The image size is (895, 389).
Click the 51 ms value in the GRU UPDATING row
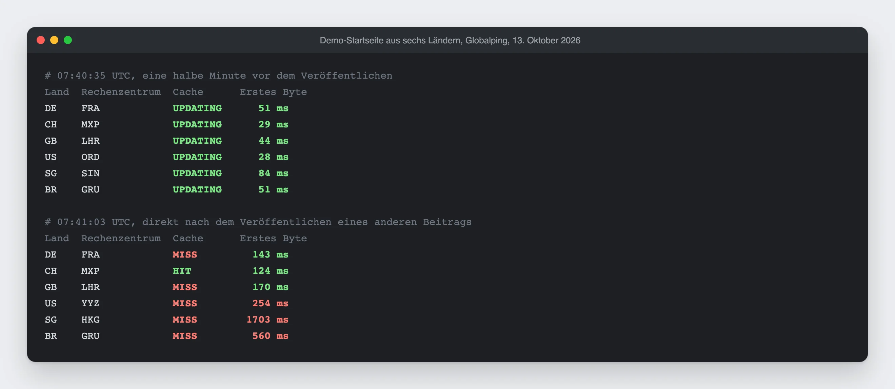274,189
